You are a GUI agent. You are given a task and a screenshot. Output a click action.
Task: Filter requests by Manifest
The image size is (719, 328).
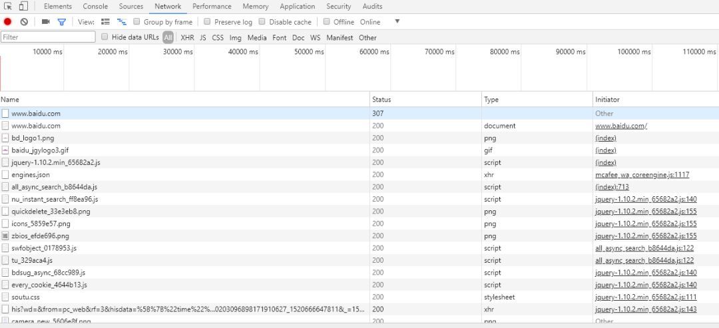[x=340, y=37]
